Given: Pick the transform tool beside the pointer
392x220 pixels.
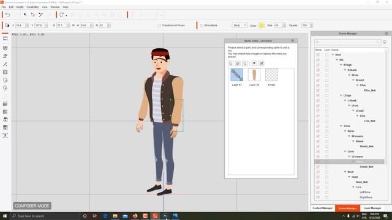Looking at the screenshot, I should 33,15.
